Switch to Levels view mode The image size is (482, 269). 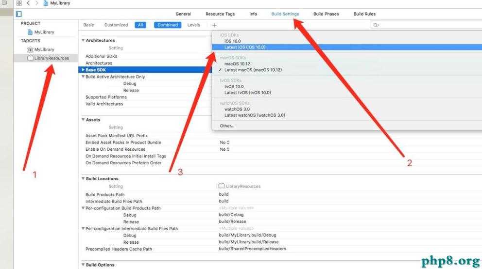coord(194,25)
